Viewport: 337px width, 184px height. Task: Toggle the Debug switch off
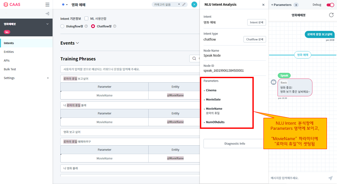coord(330,5)
